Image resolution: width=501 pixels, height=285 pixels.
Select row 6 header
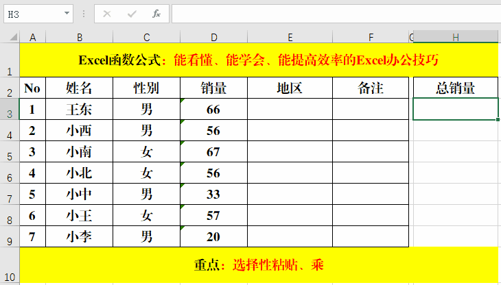(10, 173)
